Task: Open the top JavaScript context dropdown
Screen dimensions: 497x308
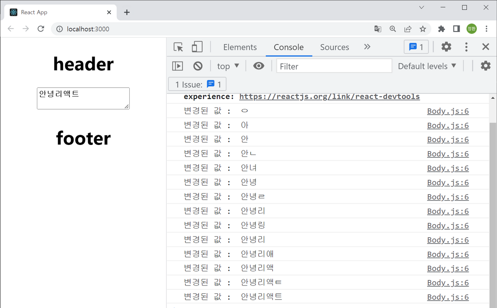Action: pyautogui.click(x=228, y=66)
